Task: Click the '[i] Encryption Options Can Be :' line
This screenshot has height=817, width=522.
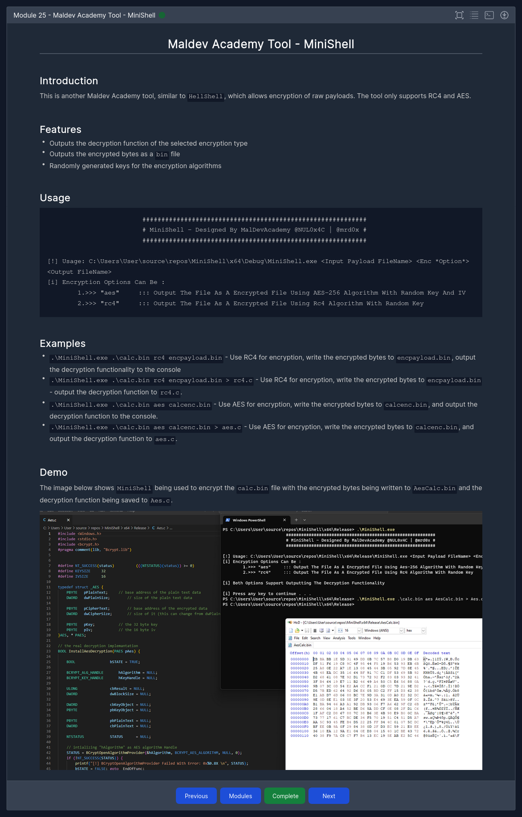Action: click(x=106, y=282)
